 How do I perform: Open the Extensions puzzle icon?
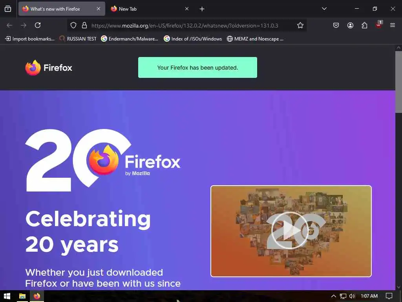coord(364,25)
